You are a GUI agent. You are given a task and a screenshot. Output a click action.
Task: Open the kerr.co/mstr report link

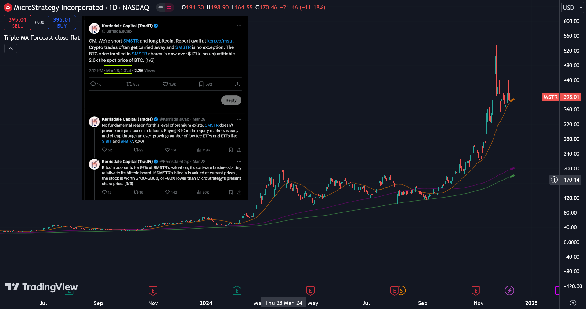tap(220, 41)
